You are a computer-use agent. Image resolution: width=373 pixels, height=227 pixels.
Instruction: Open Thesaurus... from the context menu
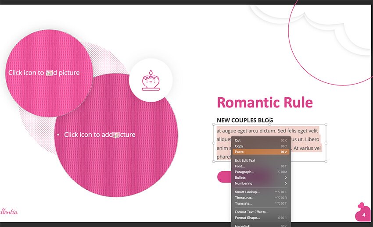[244, 198]
